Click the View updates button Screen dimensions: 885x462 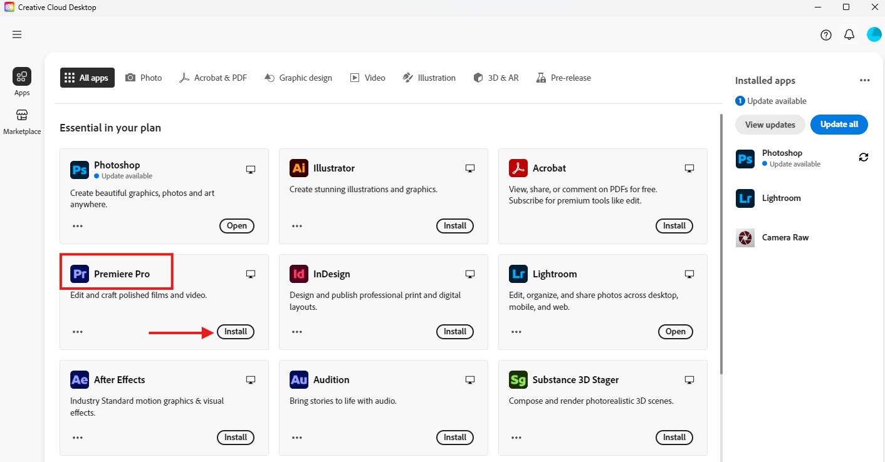(770, 125)
